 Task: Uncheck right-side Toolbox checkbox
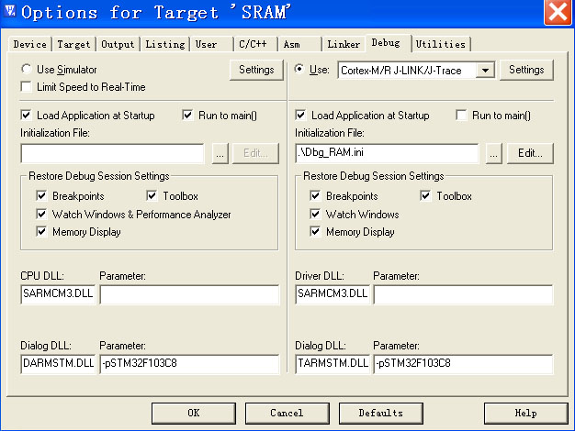tap(426, 196)
